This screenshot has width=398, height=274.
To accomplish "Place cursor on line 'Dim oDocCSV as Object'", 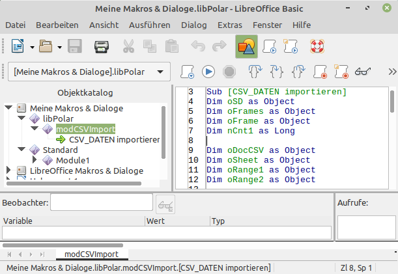I will point(261,150).
